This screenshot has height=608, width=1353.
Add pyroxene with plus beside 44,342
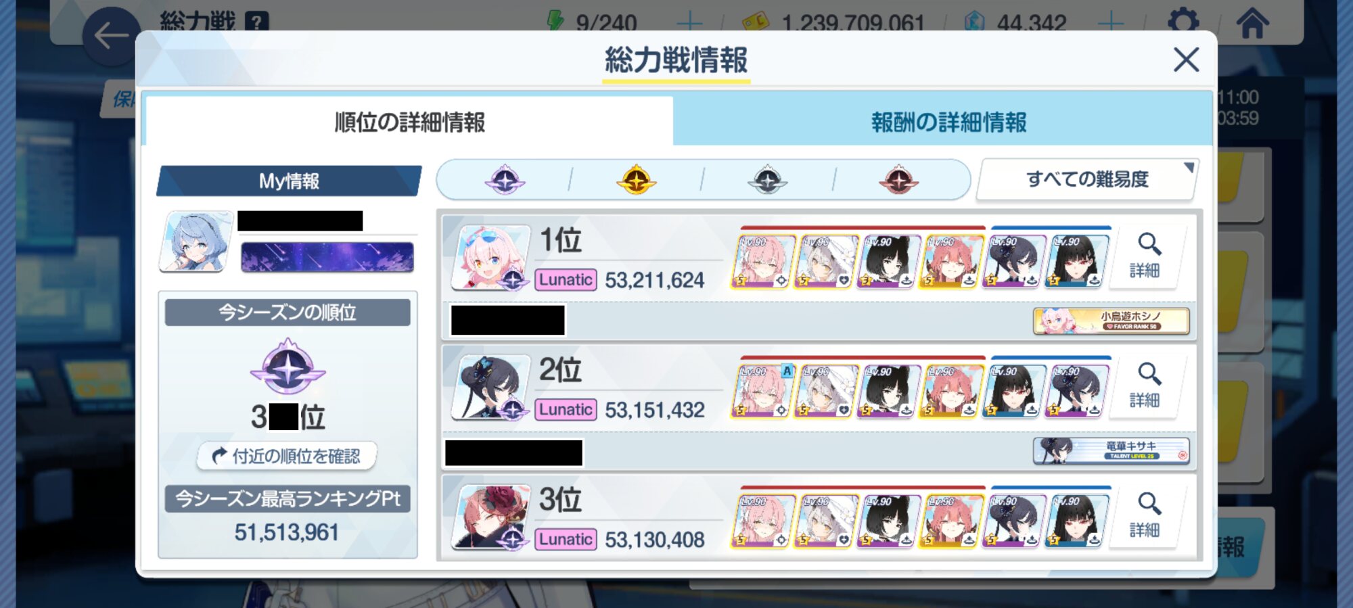[x=1111, y=23]
